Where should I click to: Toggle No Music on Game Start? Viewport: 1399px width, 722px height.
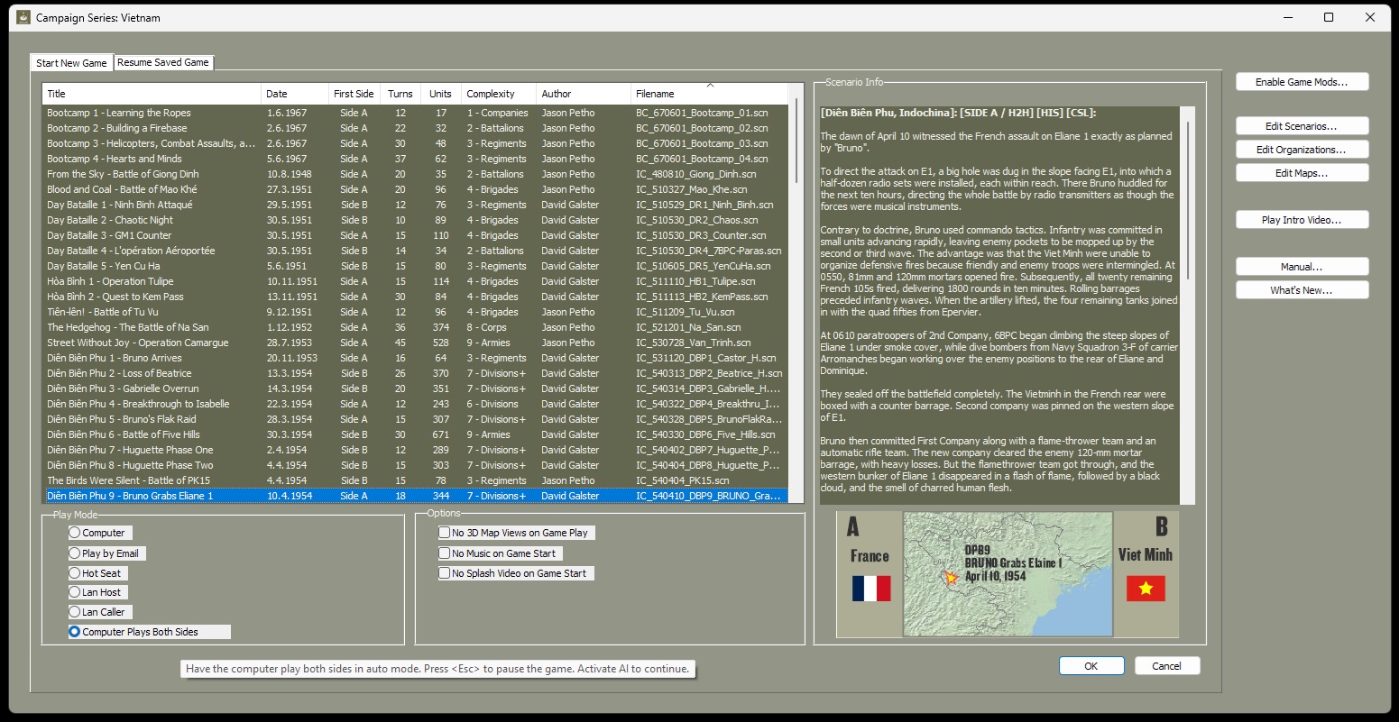(500, 553)
